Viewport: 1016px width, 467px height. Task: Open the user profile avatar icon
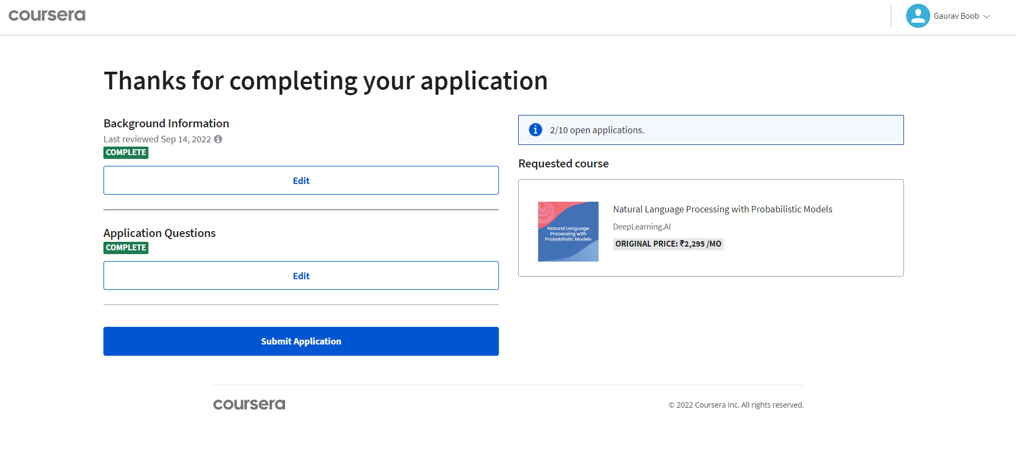pos(917,16)
